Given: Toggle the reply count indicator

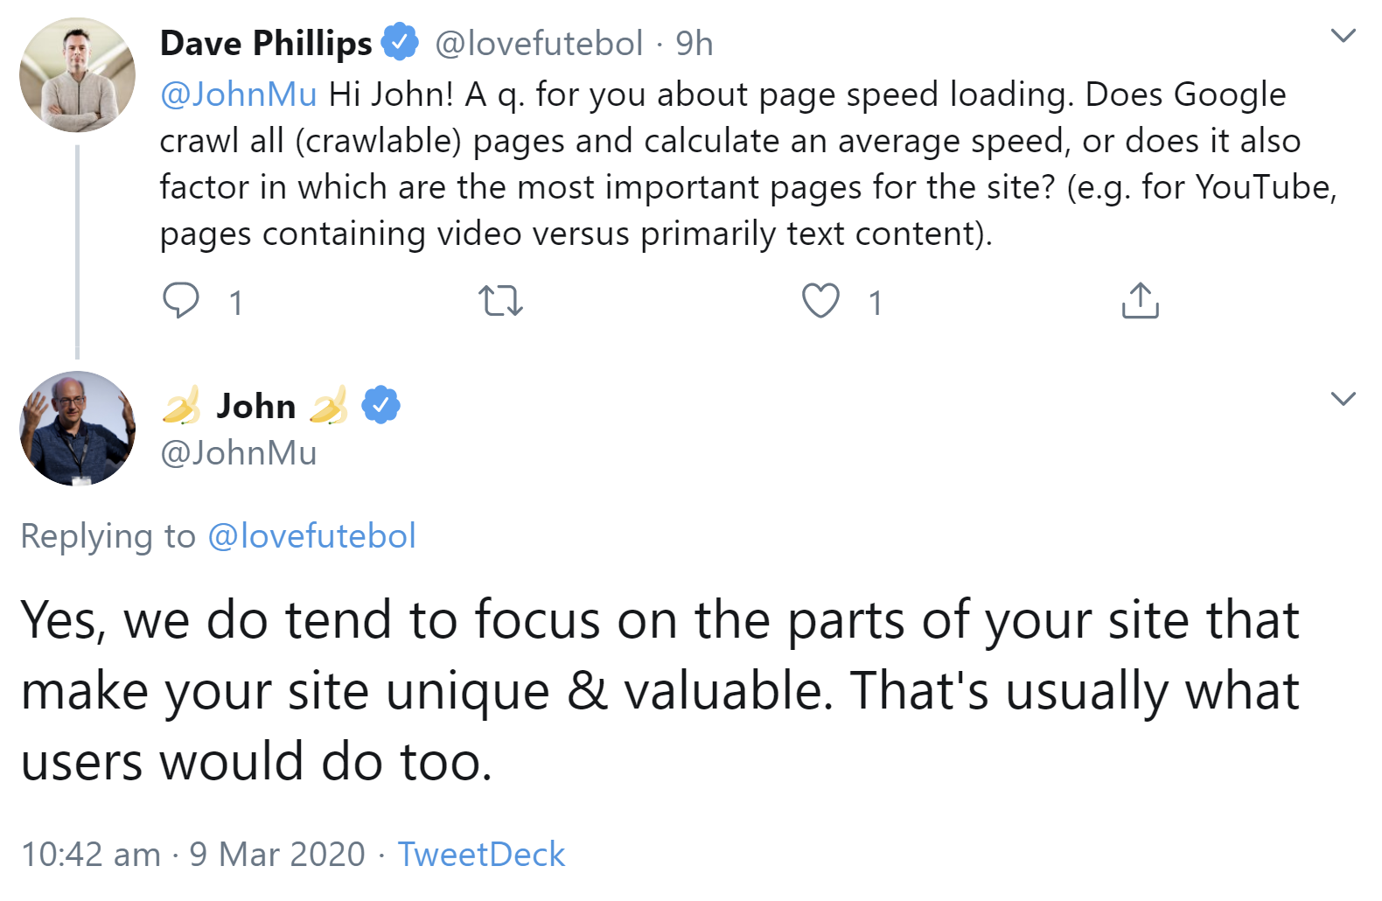Looking at the screenshot, I should tap(234, 301).
